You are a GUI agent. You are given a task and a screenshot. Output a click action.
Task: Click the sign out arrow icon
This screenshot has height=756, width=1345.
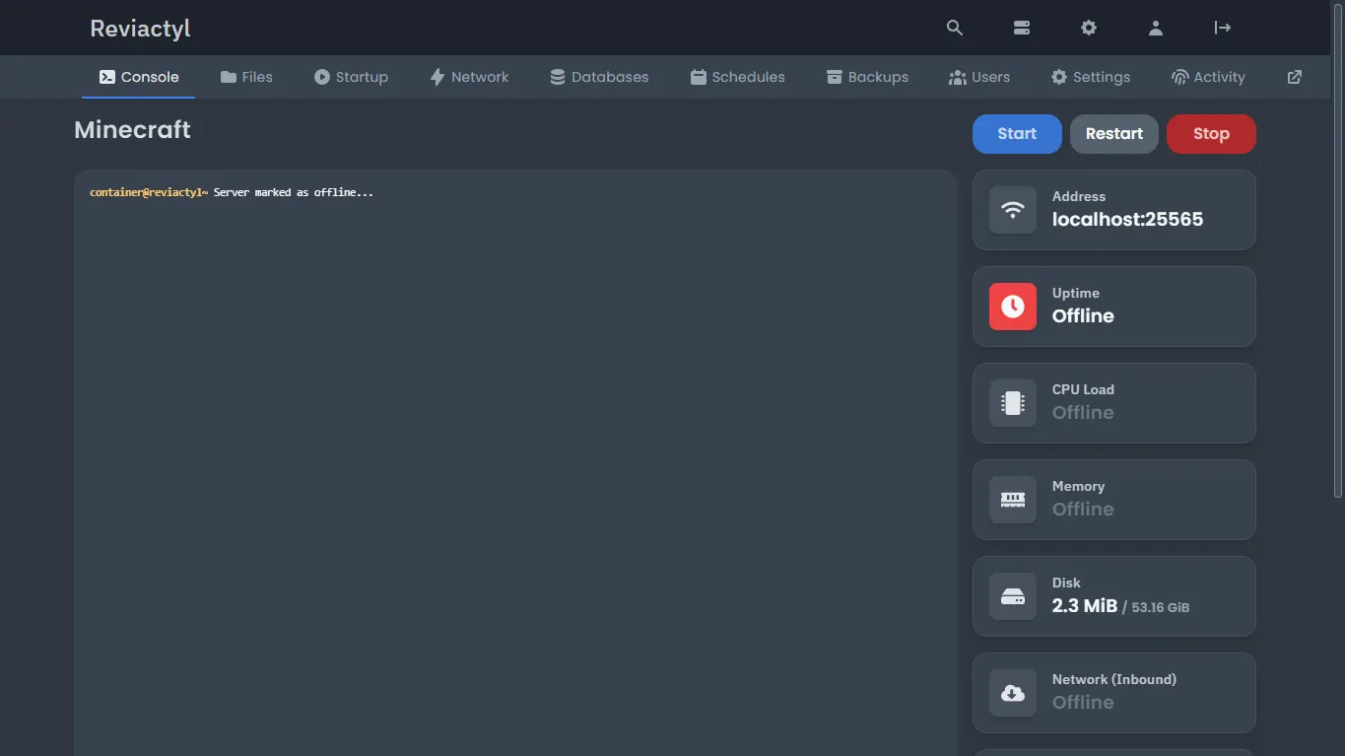pos(1223,28)
